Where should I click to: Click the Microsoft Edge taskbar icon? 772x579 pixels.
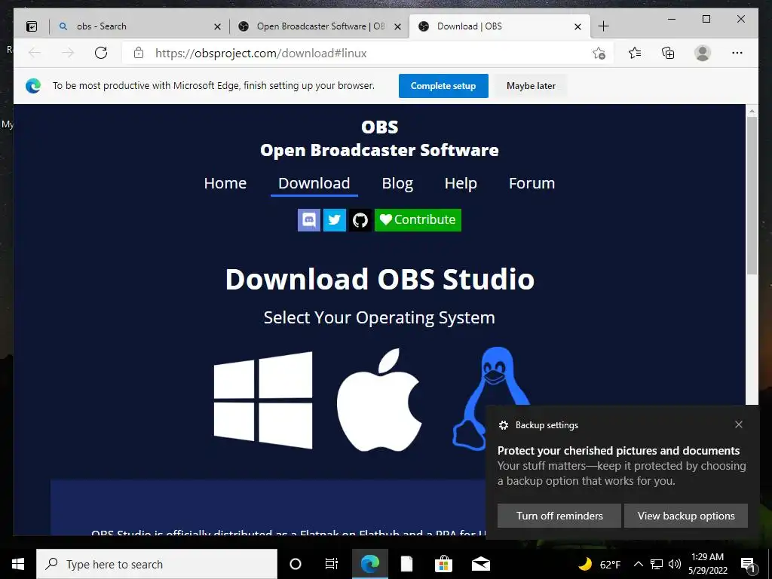click(x=369, y=564)
